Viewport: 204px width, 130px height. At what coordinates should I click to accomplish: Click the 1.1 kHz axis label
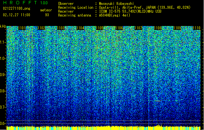[3, 42]
